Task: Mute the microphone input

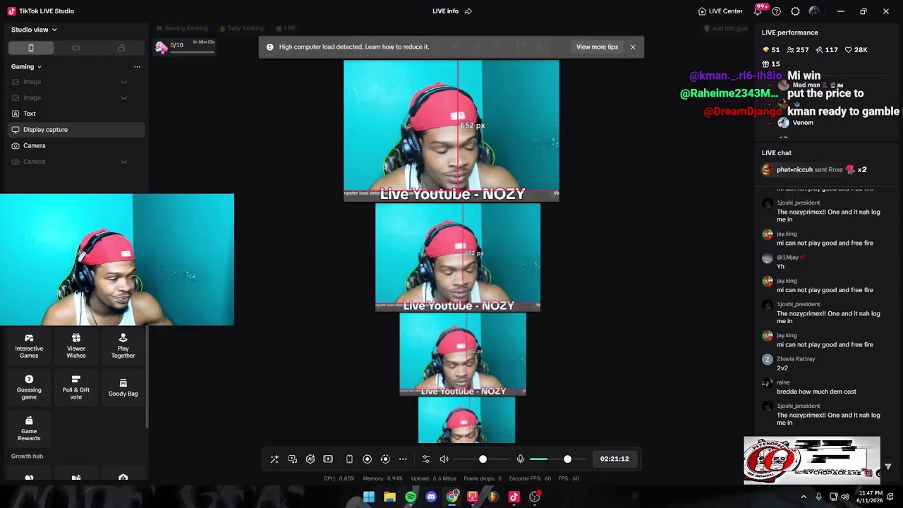Action: tap(521, 459)
